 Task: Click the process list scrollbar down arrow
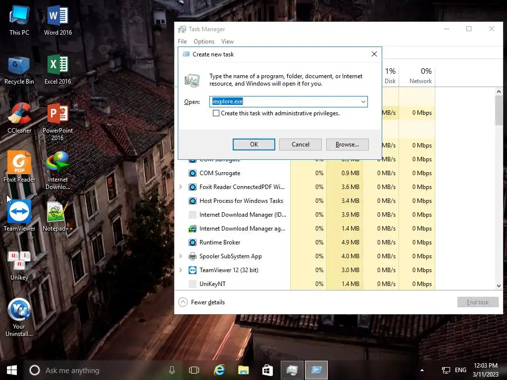point(499,285)
